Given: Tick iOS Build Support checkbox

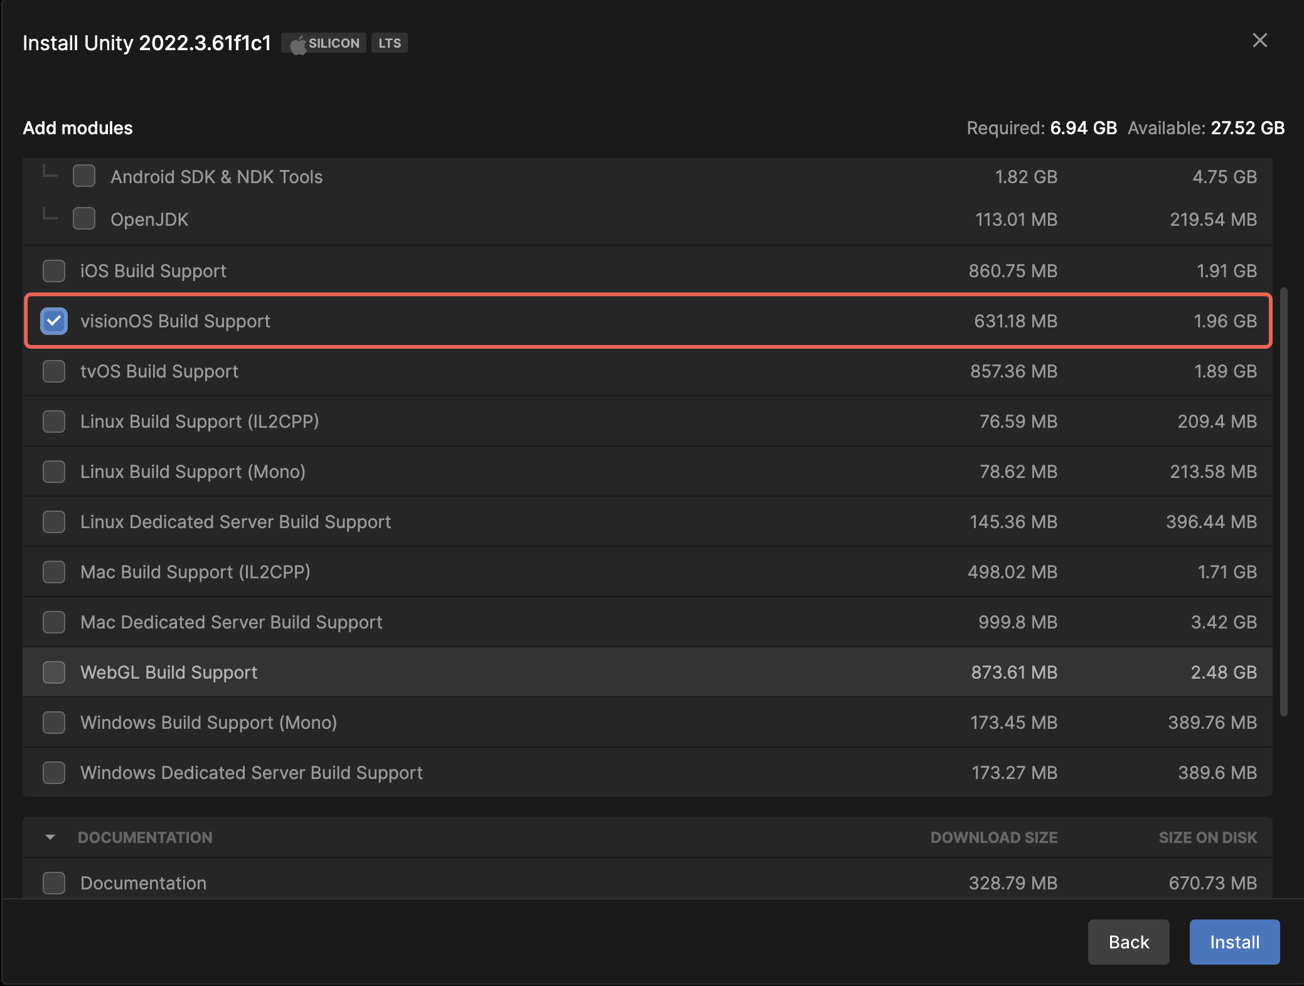Looking at the screenshot, I should (54, 271).
